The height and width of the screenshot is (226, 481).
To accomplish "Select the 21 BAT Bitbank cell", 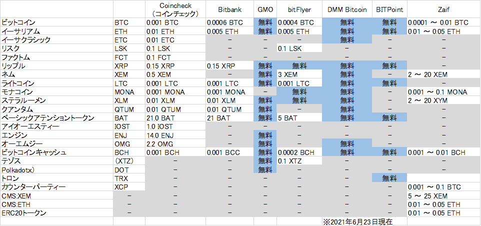I will [230, 118].
